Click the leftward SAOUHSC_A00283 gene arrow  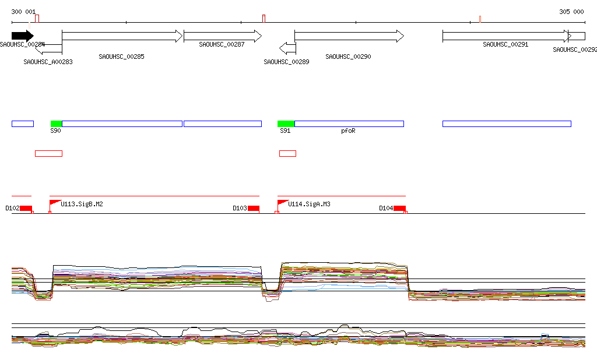pos(48,48)
